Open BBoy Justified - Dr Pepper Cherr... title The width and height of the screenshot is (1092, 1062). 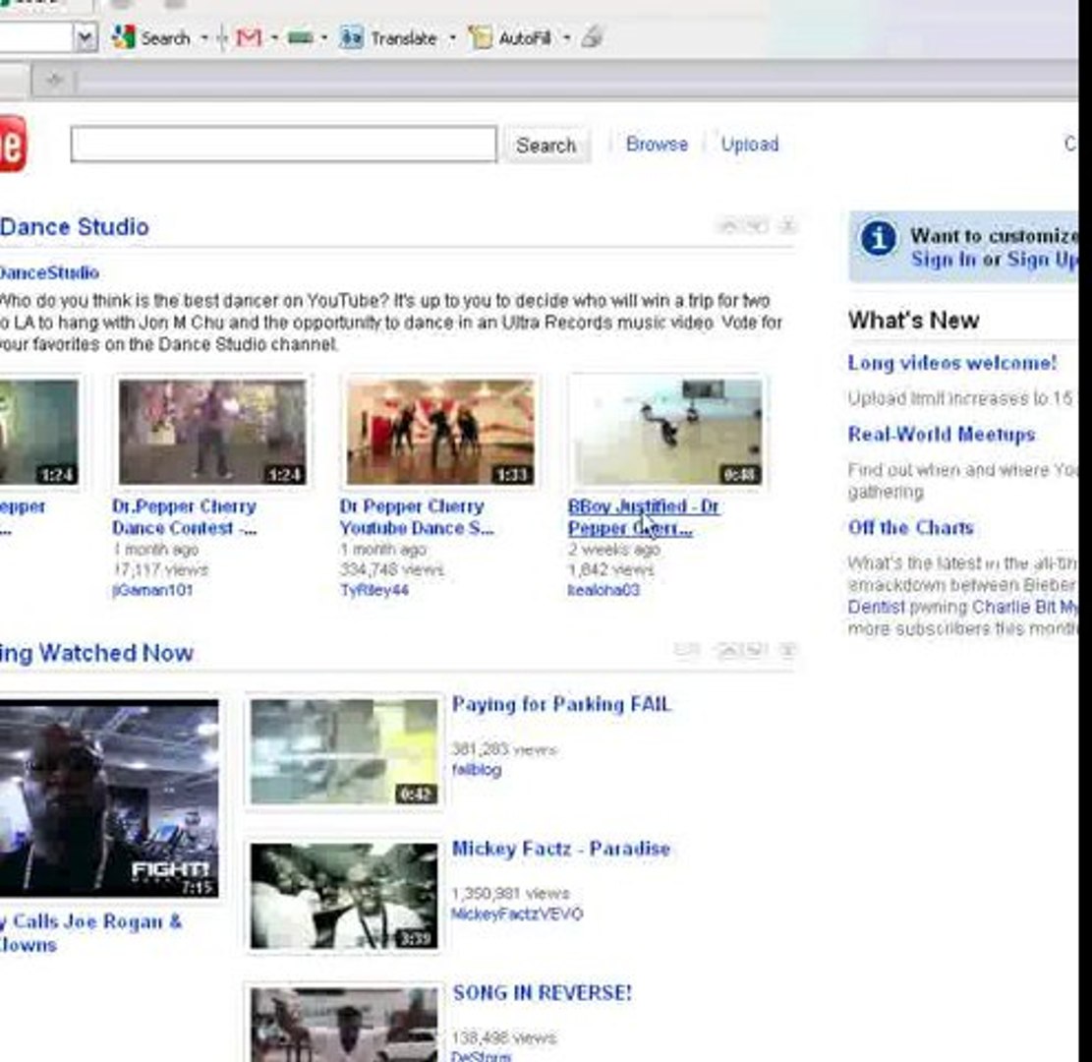tap(643, 517)
